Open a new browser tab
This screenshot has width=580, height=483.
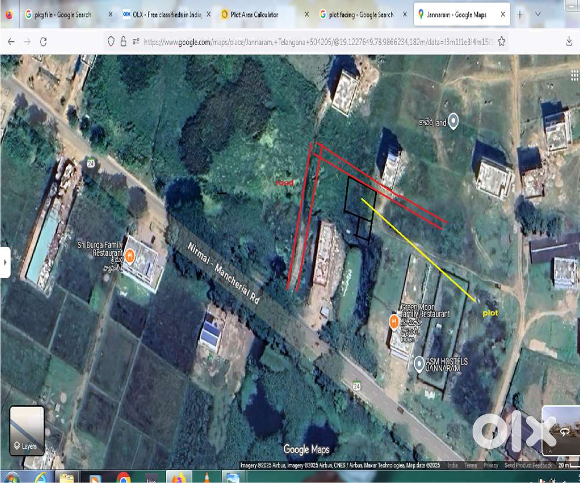[x=520, y=14]
